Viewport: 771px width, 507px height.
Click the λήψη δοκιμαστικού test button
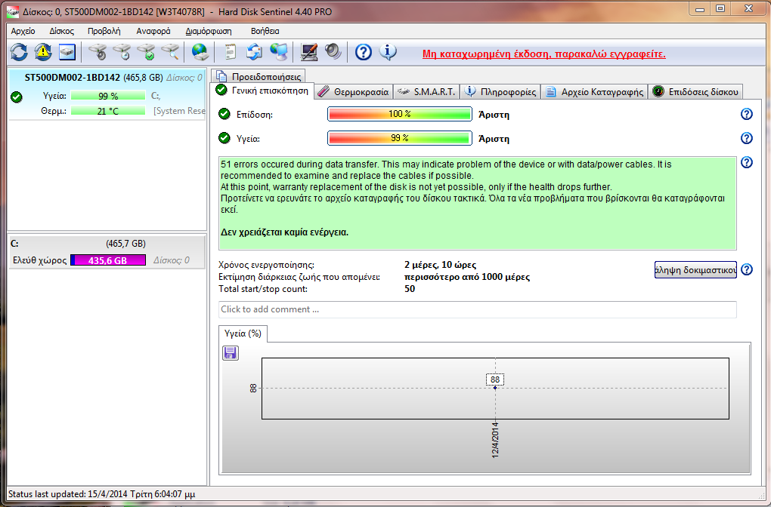pos(695,269)
